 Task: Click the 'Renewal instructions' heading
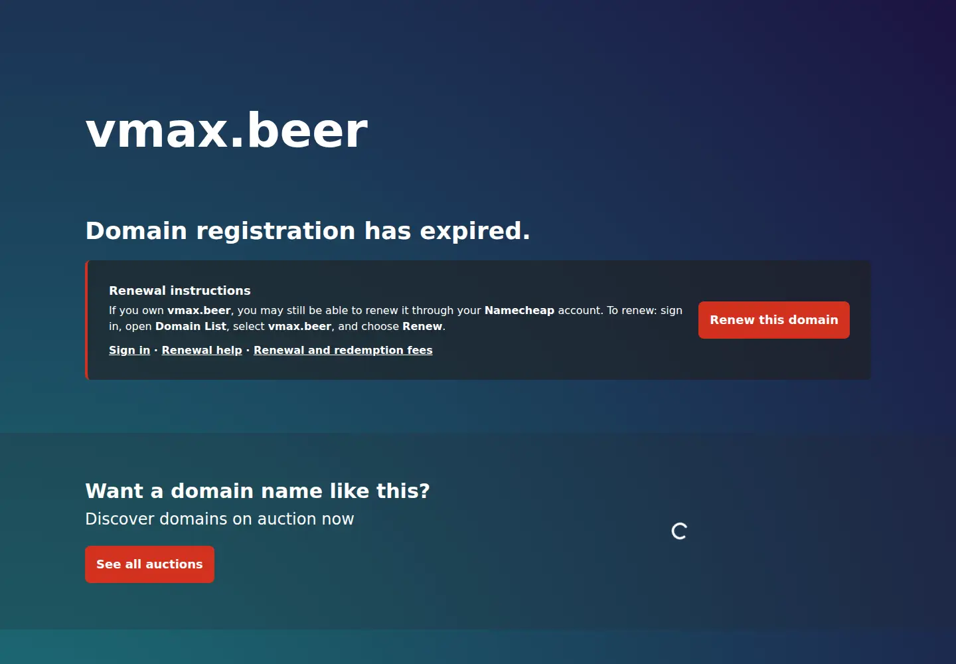(179, 290)
